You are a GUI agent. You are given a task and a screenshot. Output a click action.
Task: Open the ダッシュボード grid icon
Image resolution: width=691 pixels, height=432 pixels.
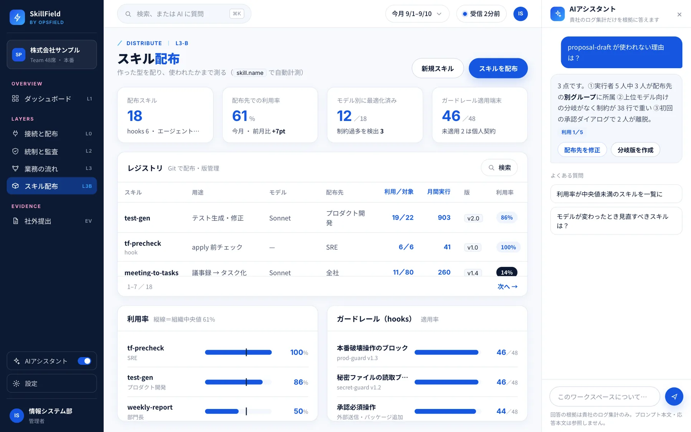15,99
